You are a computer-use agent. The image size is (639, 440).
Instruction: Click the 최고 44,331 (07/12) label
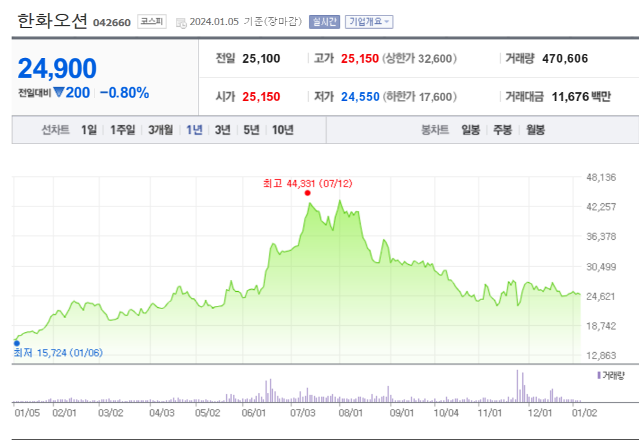(x=308, y=184)
